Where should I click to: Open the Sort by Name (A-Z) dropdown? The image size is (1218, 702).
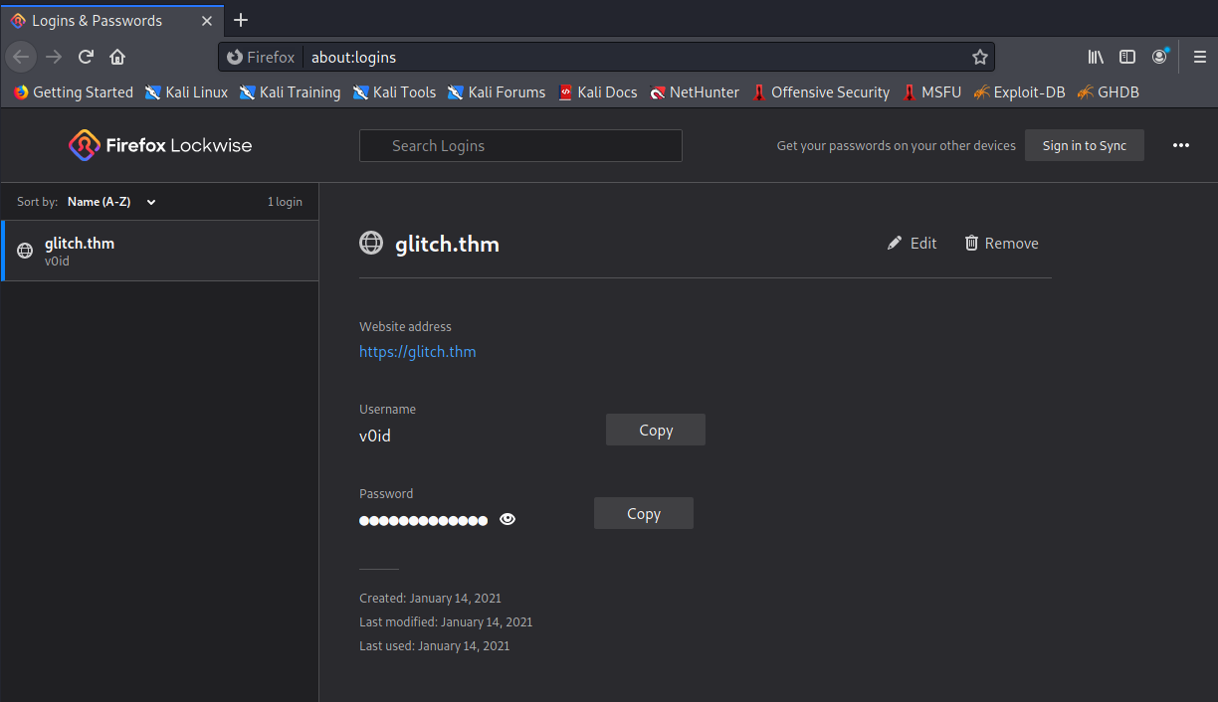coord(111,202)
